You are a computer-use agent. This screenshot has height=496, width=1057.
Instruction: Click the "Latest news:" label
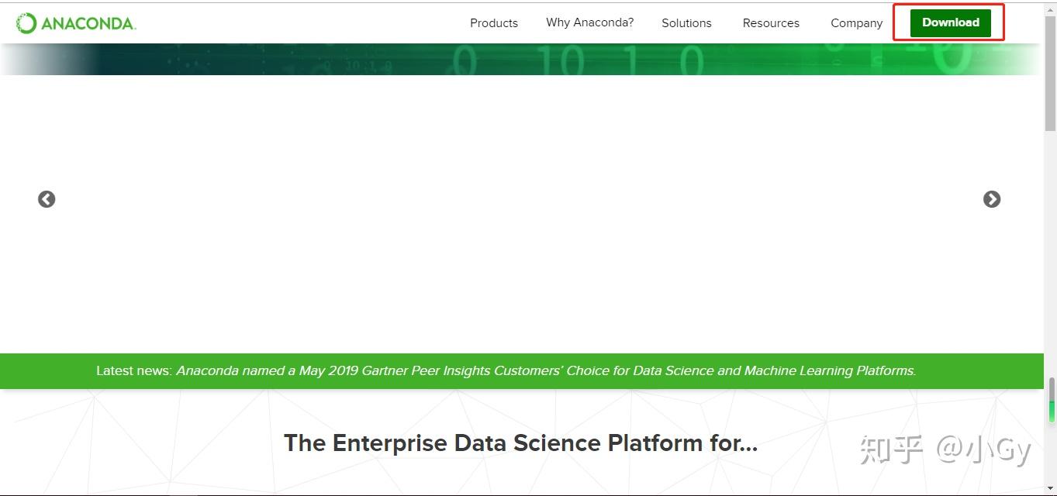(134, 371)
